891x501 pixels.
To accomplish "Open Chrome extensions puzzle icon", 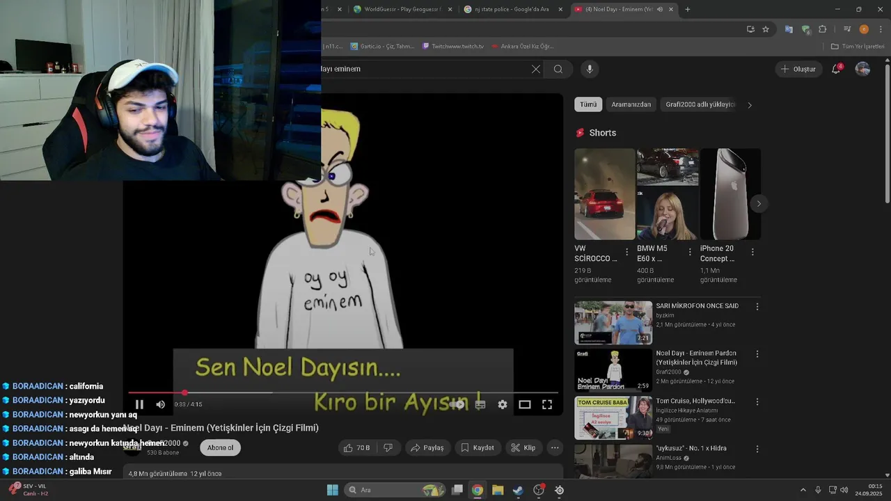I will click(x=823, y=29).
